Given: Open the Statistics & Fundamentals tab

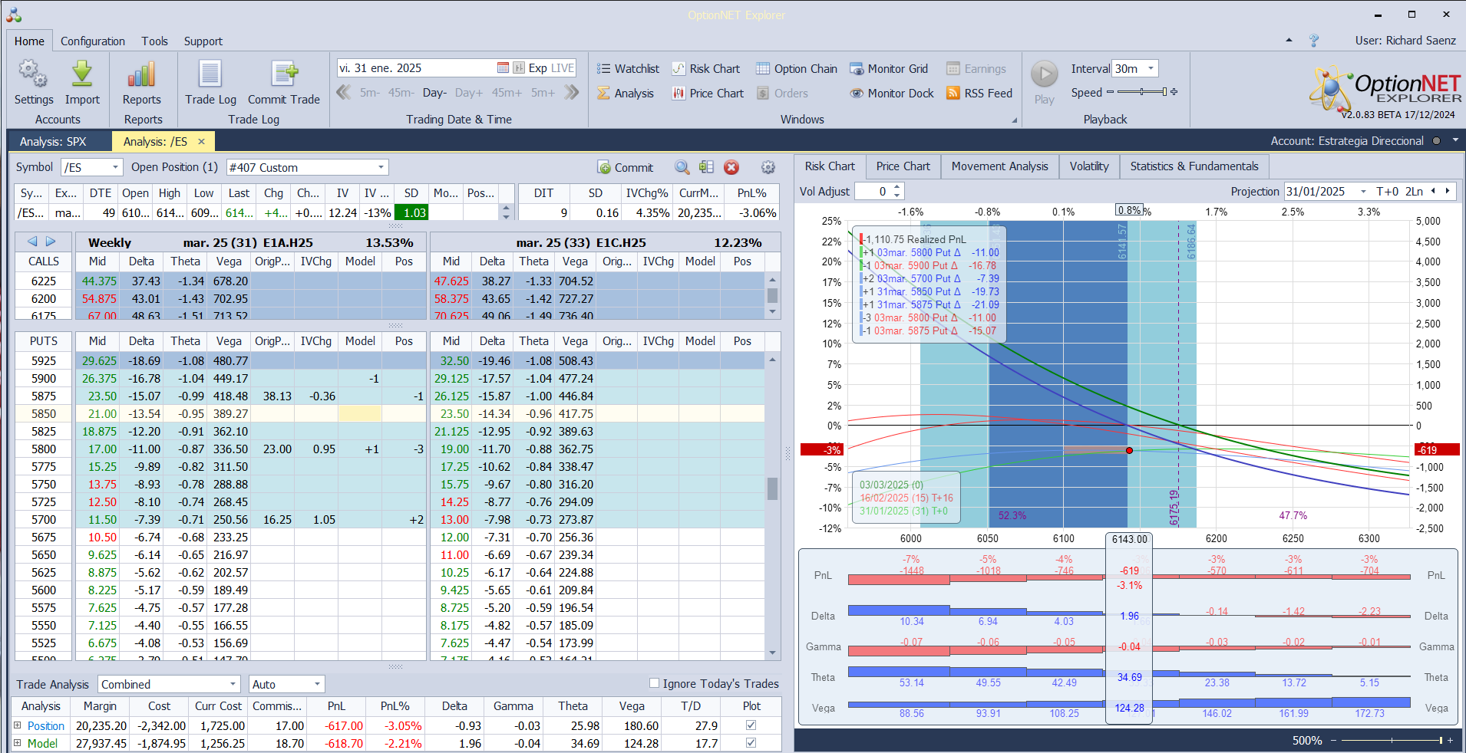Looking at the screenshot, I should click(1194, 166).
